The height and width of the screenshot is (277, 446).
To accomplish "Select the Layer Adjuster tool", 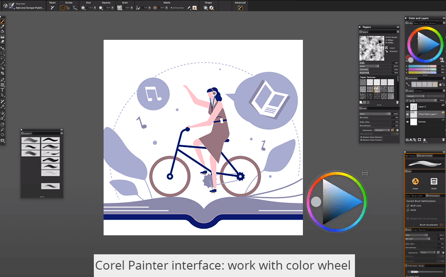I will tap(3, 49).
